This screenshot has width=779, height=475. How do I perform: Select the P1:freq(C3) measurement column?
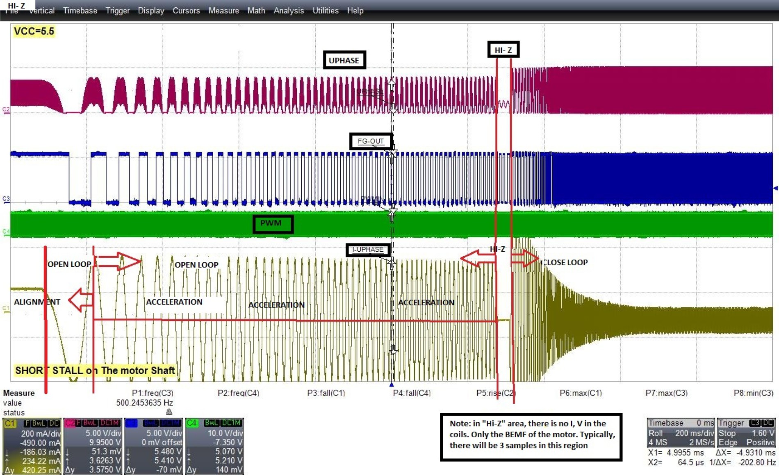(x=153, y=393)
